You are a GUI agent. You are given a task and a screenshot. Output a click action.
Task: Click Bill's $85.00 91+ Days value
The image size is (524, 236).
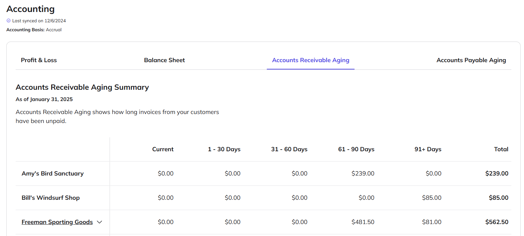[432, 198]
